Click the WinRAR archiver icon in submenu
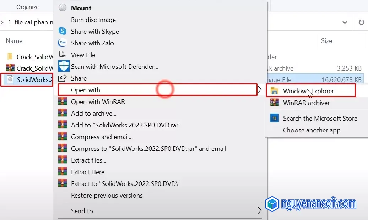Viewport: 368px width, 220px height. coord(274,103)
